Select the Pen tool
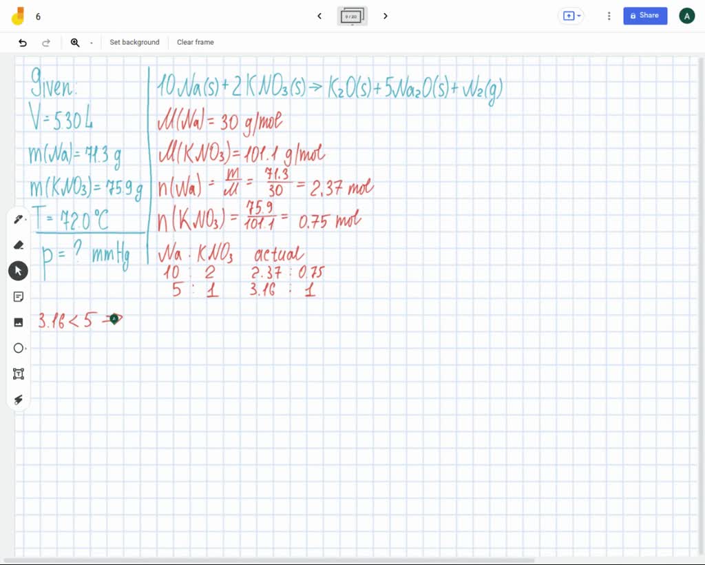This screenshot has width=705, height=565. [19, 220]
